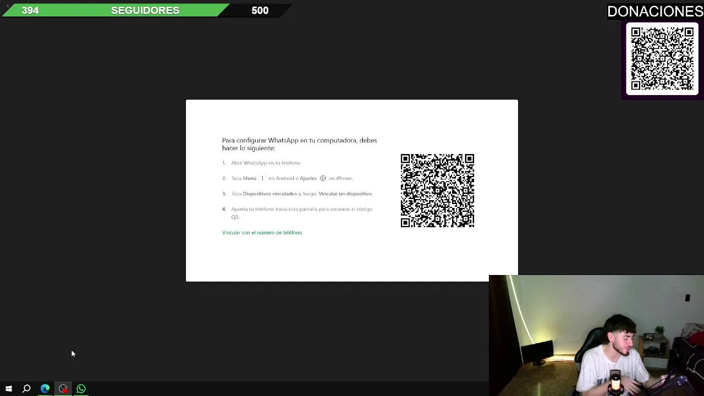Click 'Vincular con el número de teléfono' link

[262, 233]
